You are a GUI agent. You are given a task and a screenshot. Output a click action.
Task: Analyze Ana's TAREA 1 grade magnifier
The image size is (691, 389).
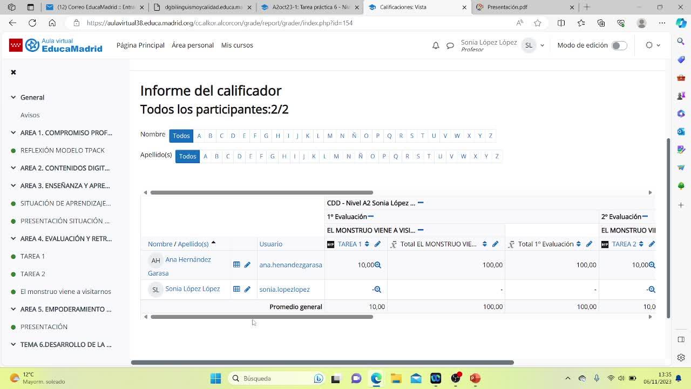pos(378,265)
